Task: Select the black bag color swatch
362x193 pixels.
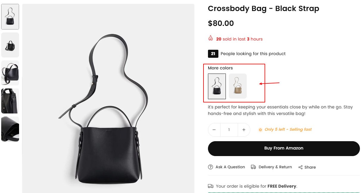Action: 217,86
